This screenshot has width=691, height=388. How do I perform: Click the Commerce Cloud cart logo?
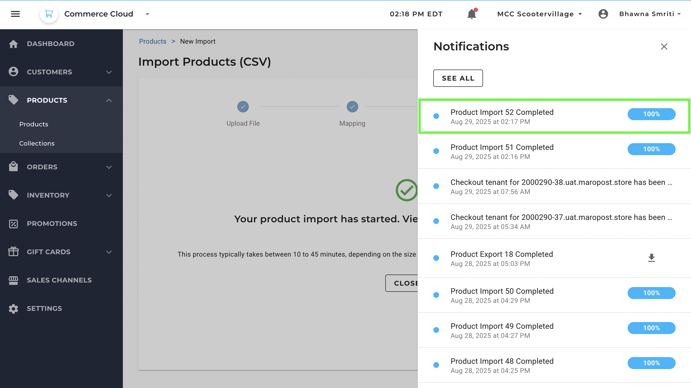coord(49,14)
